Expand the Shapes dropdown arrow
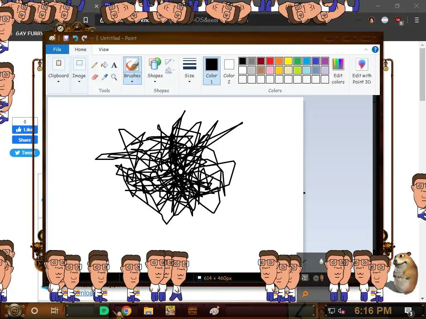The width and height of the screenshot is (426, 319). click(x=155, y=82)
